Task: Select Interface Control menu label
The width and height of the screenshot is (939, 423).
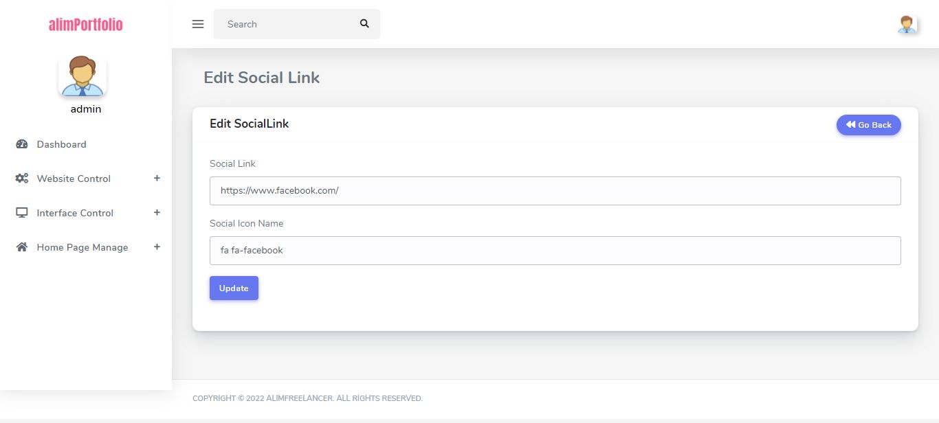Action: pyautogui.click(x=75, y=213)
